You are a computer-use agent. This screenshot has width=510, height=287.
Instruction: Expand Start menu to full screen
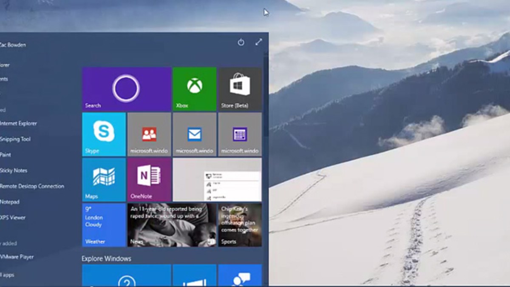click(259, 42)
